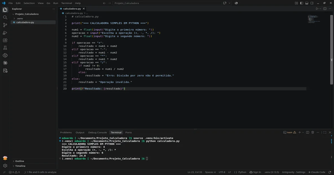Open the chat dropdown arrow in title bar
Image resolution: width=334 pixels, height=175 pixels.
[x=230, y=3]
